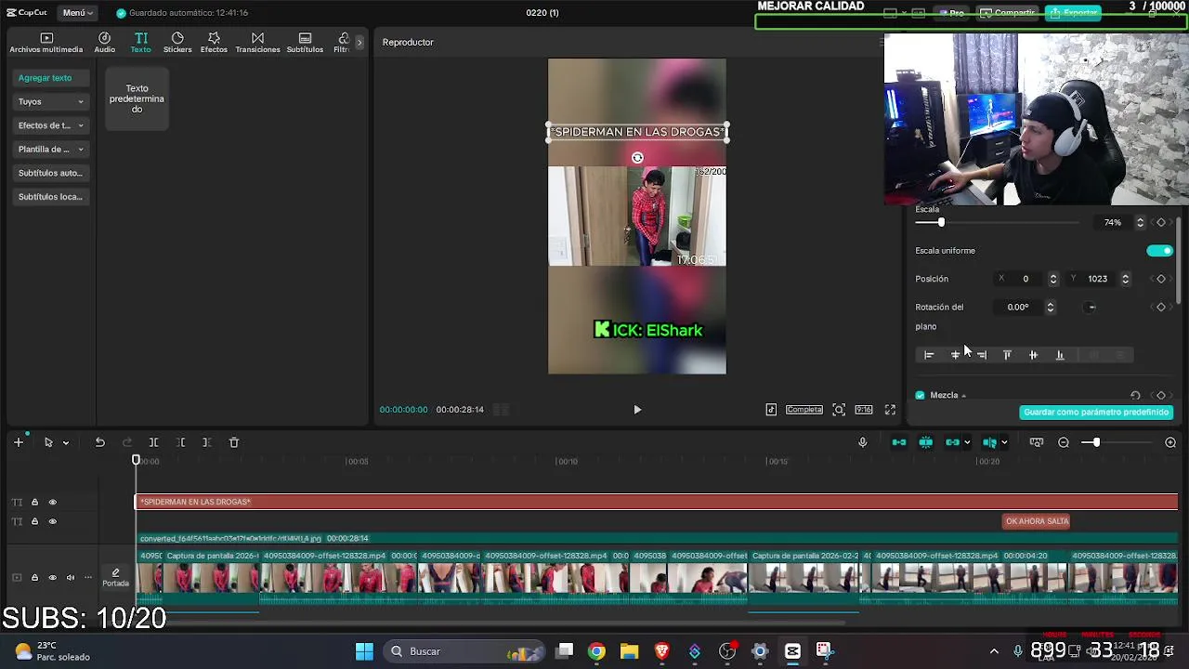This screenshot has width=1189, height=669.
Task: Click the rotate handle under title text
Action: [x=637, y=158]
